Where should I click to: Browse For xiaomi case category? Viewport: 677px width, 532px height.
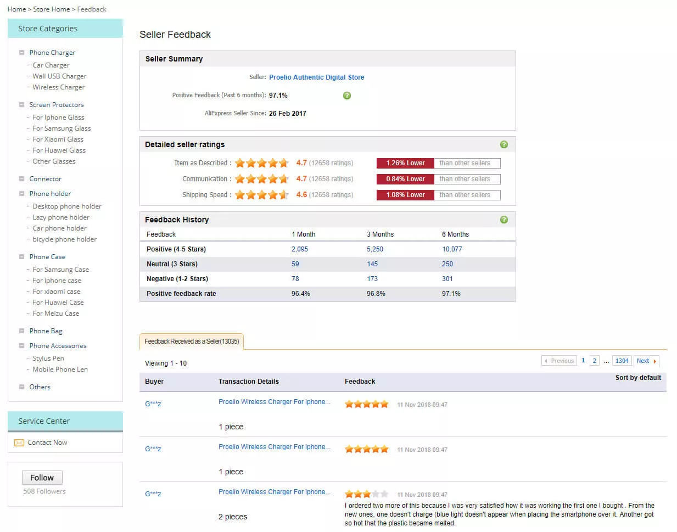point(57,292)
